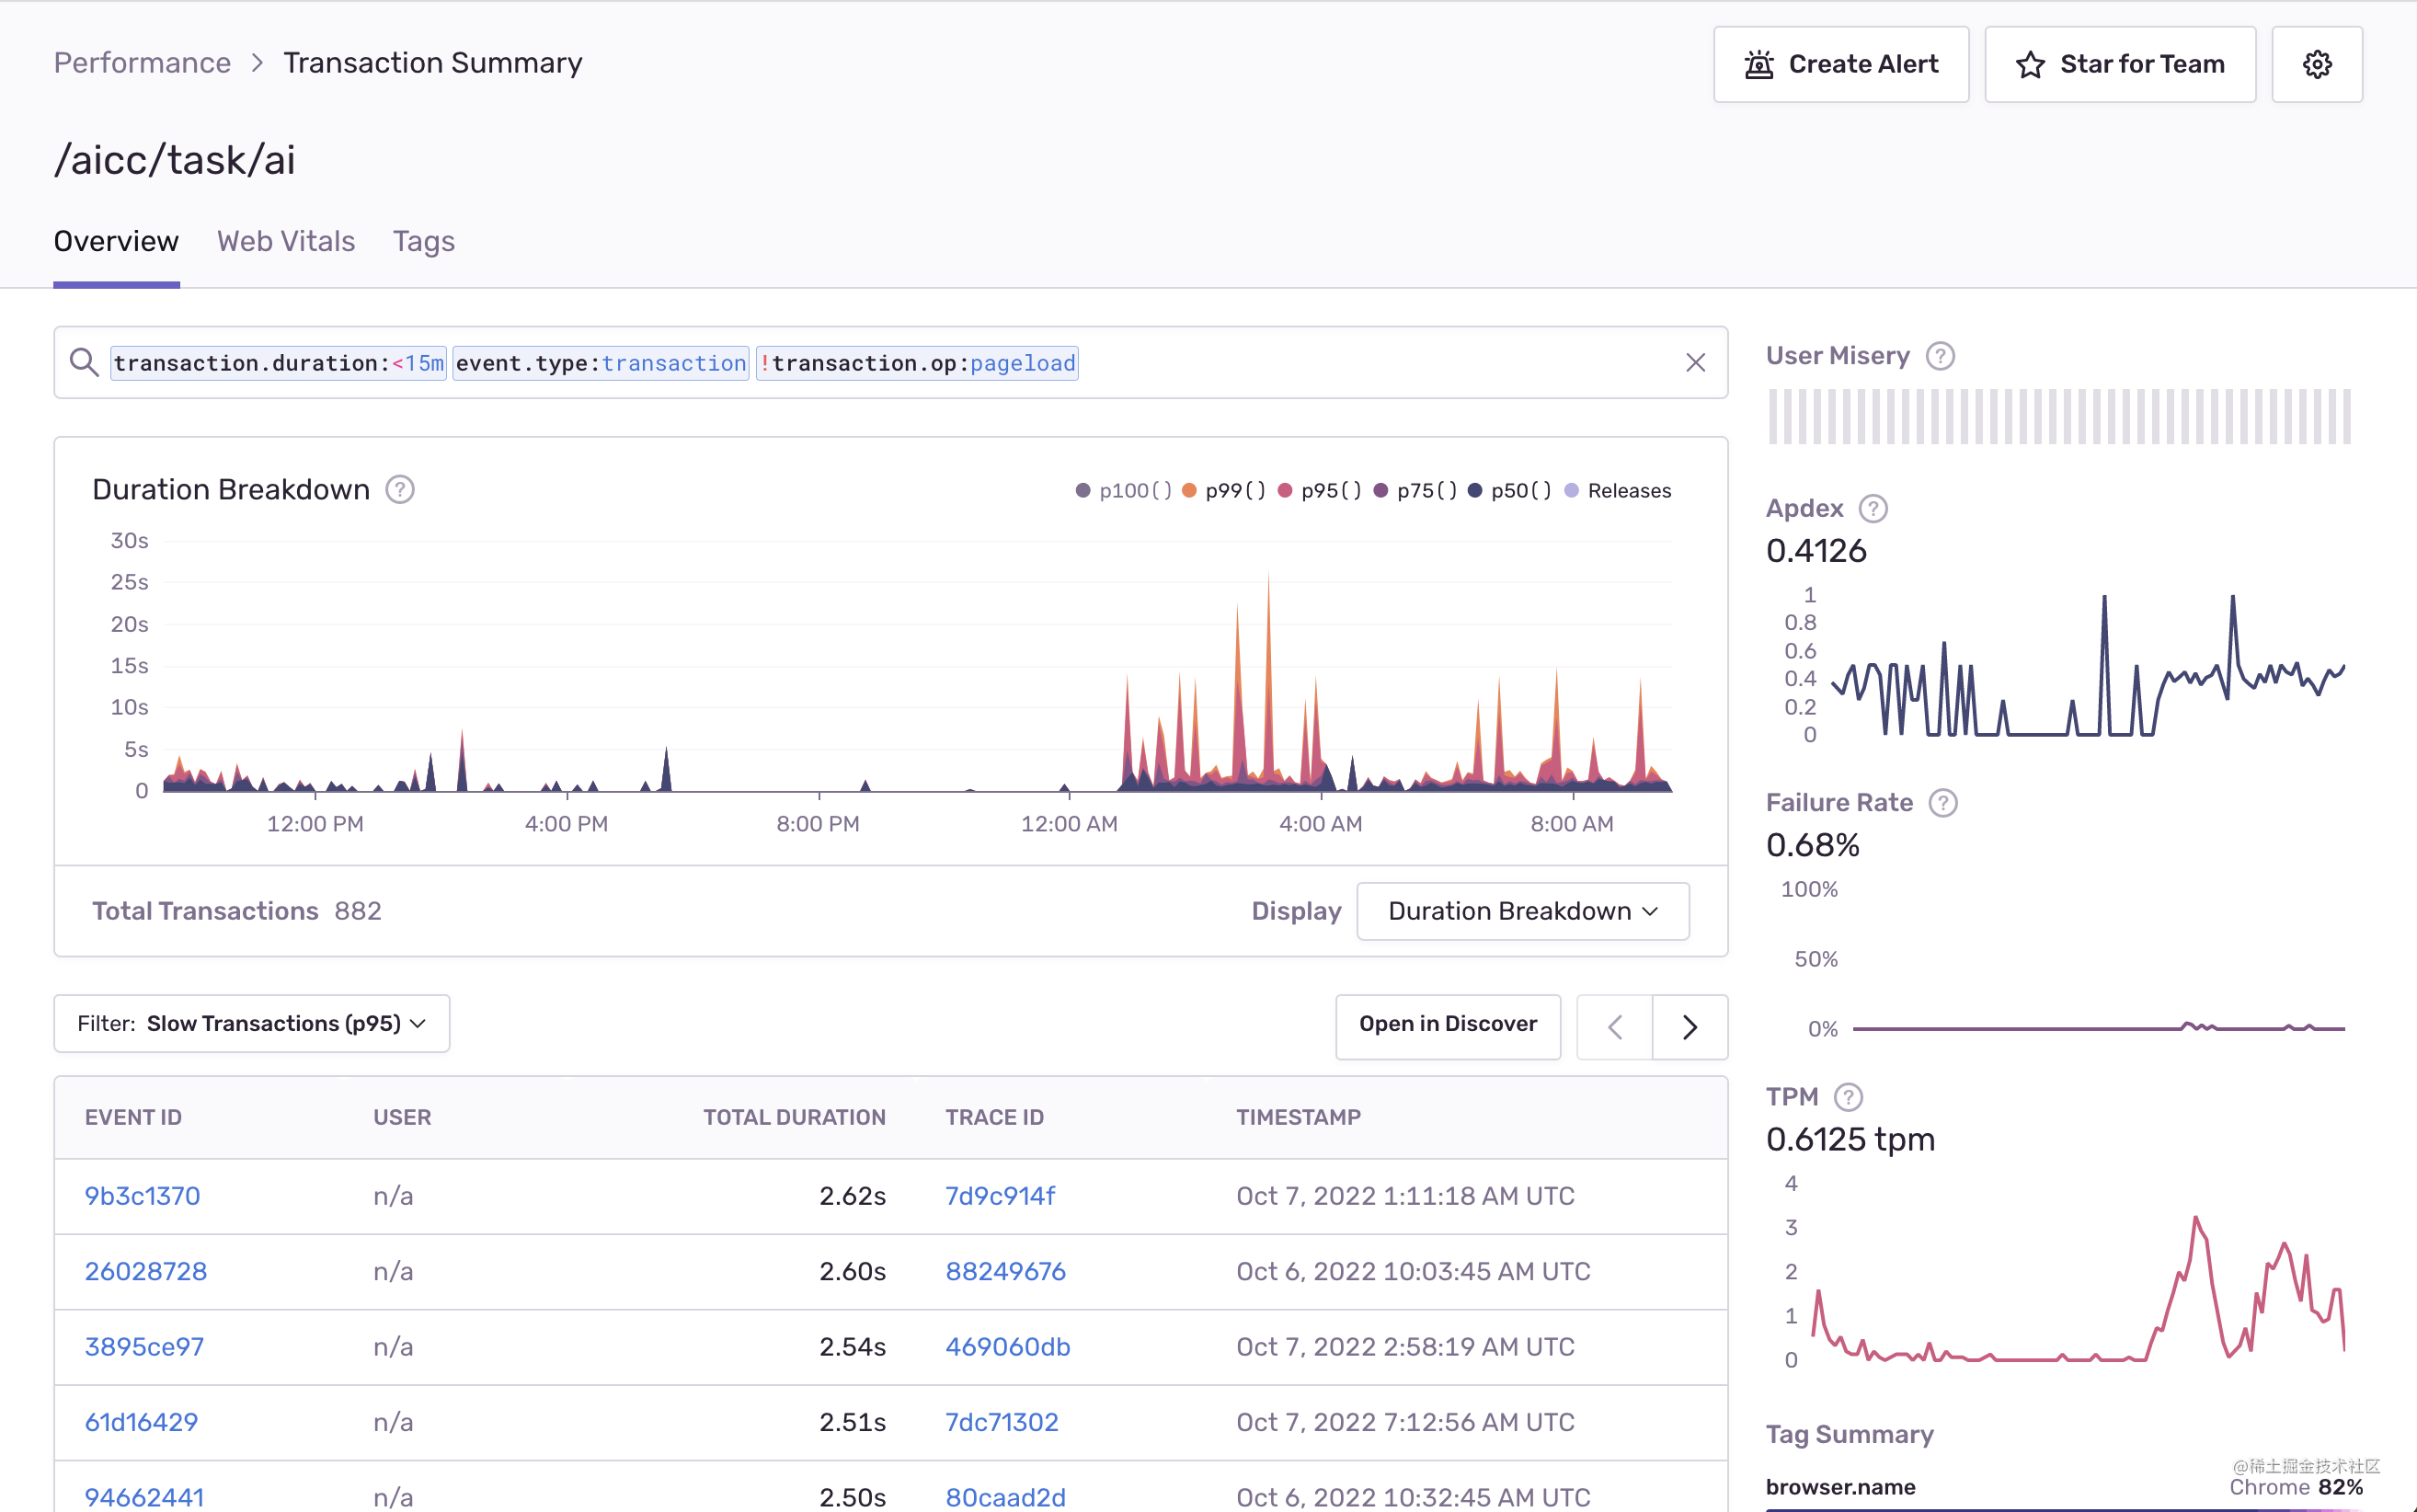Screen dimensions: 2417x1512
Task: Toggle p75() series in chart legend
Action: click(1415, 490)
